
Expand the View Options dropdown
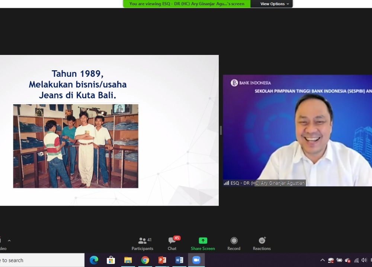pyautogui.click(x=275, y=4)
